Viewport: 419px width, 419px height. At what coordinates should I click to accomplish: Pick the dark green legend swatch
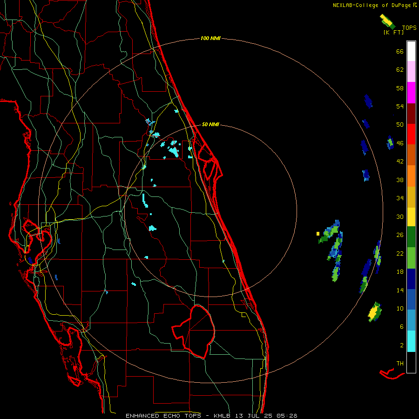coord(411,237)
